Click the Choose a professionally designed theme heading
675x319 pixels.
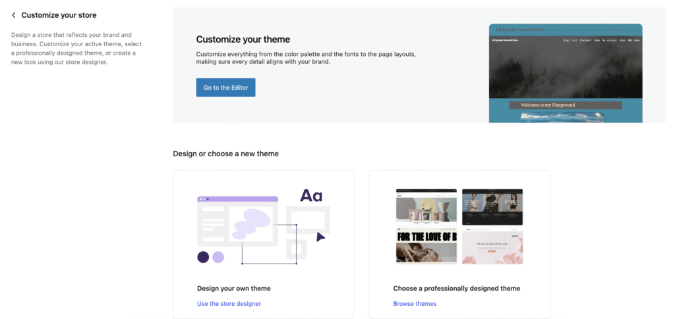tap(456, 288)
